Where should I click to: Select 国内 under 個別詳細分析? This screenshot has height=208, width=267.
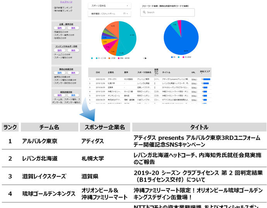60,95
